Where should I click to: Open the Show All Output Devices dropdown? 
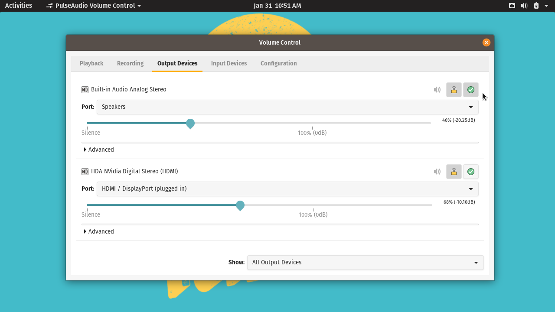tap(365, 262)
